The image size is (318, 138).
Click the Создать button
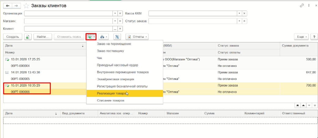(13, 37)
